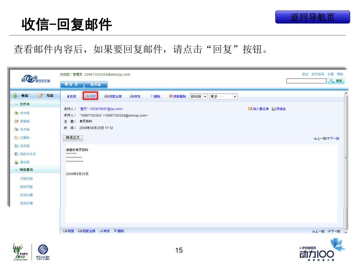Click the 朗读正文 button
The width and height of the screenshot is (358, 268).
pyautogui.click(x=73, y=138)
